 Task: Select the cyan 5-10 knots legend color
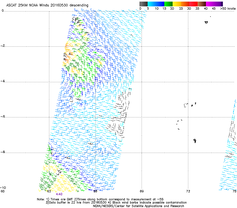click(x=152, y=4)
